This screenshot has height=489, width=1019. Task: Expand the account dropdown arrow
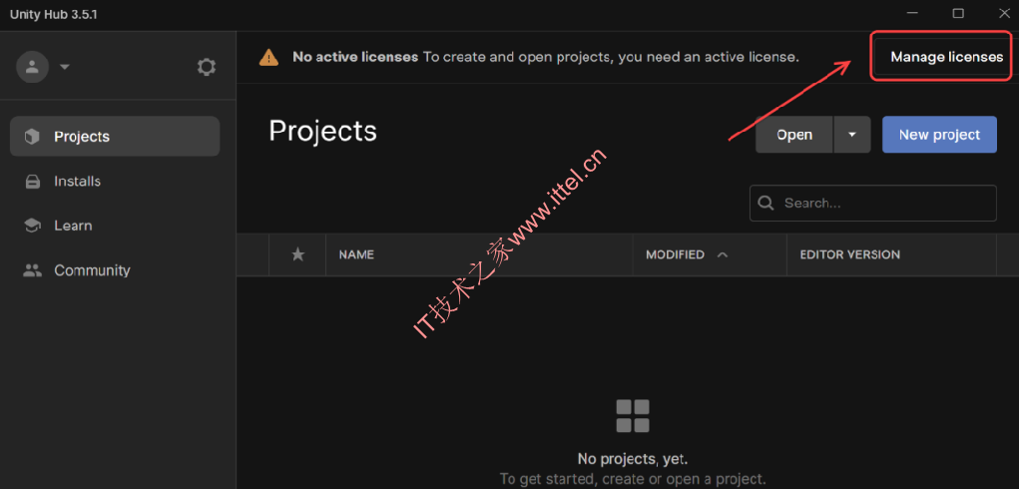[64, 67]
